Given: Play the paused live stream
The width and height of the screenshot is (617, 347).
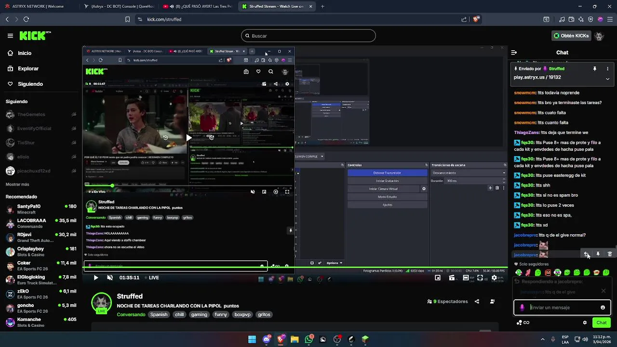Looking at the screenshot, I should point(95,278).
